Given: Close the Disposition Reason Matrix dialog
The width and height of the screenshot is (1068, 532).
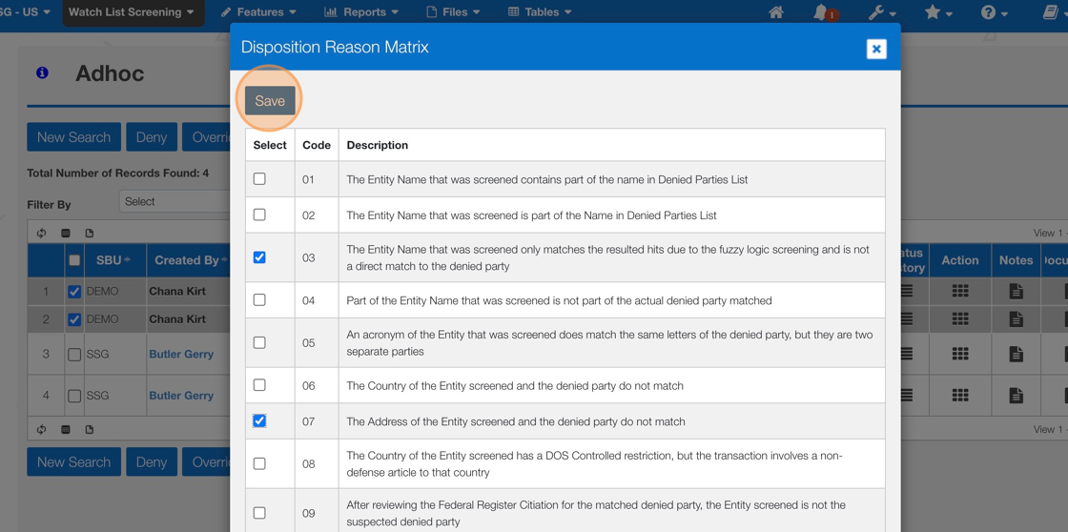Looking at the screenshot, I should tap(876, 49).
